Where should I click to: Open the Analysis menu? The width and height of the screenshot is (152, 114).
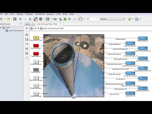point(50,14)
